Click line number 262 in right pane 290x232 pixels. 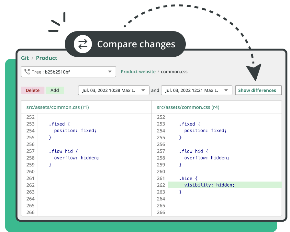161,185
